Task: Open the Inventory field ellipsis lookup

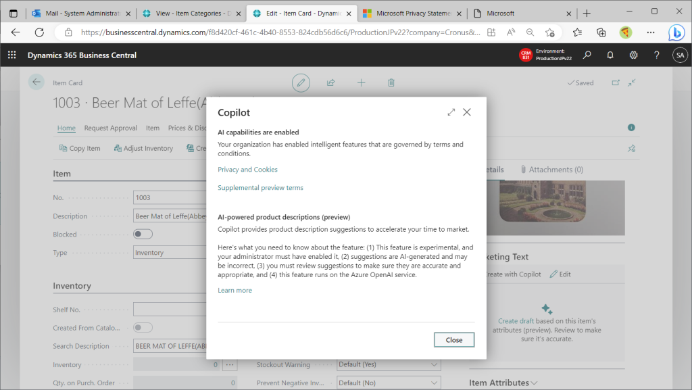Action: pos(230,364)
